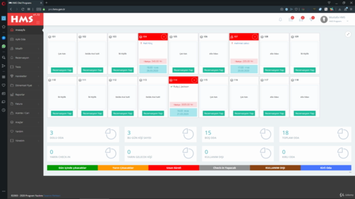The image size is (355, 199).
Task: Expand room 114 circular dropdown arrow
Action: (x=194, y=80)
